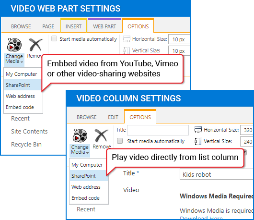The width and height of the screenshot is (254, 220).
Task: Pick Web address in the web part media menu
Action: 23,96
